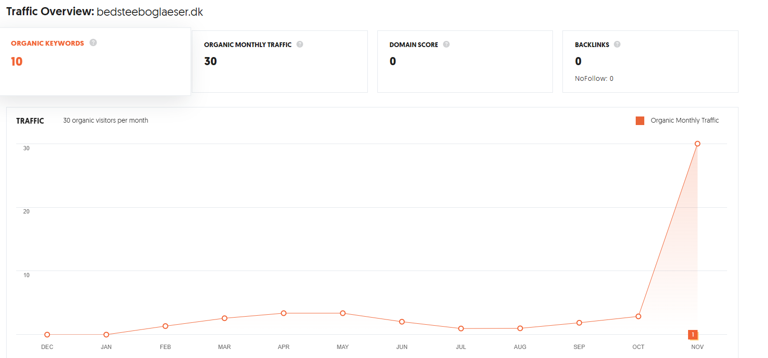Click the Domain Score help icon
This screenshot has height=358, width=768.
pyautogui.click(x=446, y=44)
